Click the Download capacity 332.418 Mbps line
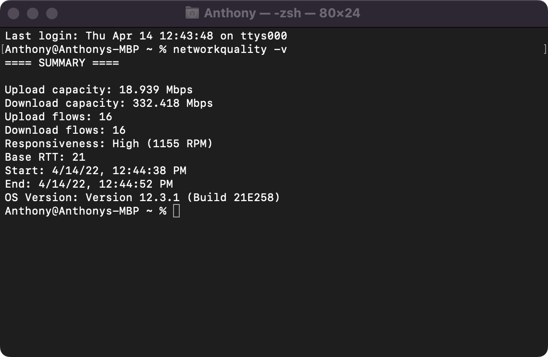The width and height of the screenshot is (548, 357). pos(109,103)
